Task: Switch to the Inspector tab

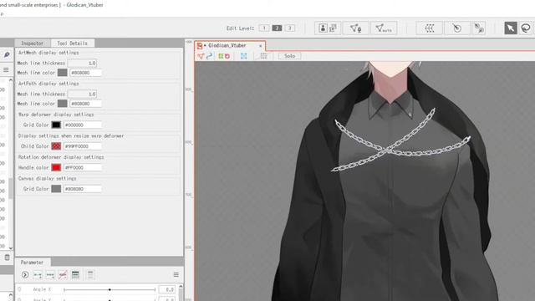Action: [33, 43]
